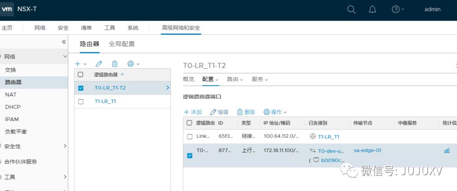Open the 路由 dropdown tab
The image size is (457, 191).
pos(235,79)
